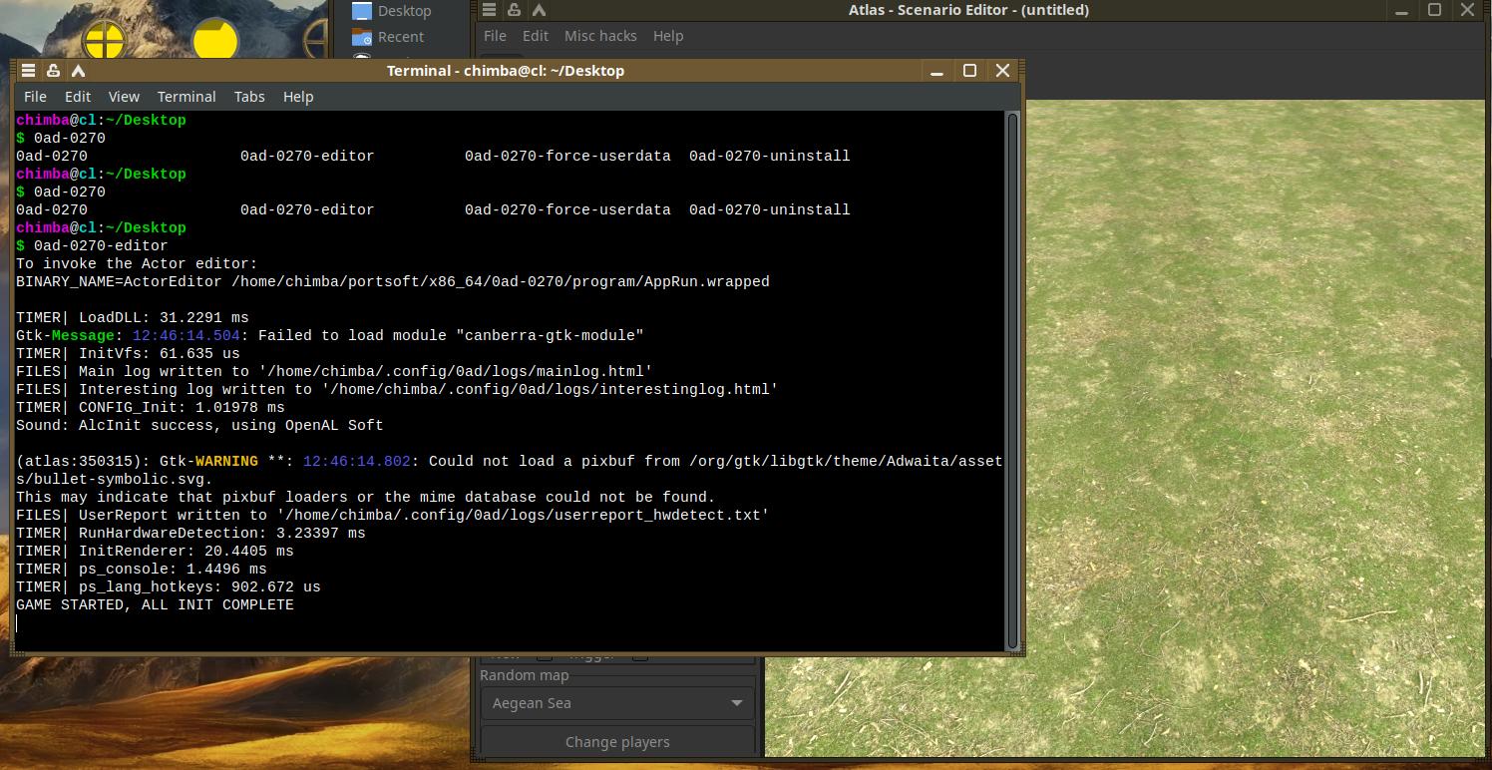1492x770 pixels.
Task: Open the Terminal window menu icon
Action: tap(28, 71)
